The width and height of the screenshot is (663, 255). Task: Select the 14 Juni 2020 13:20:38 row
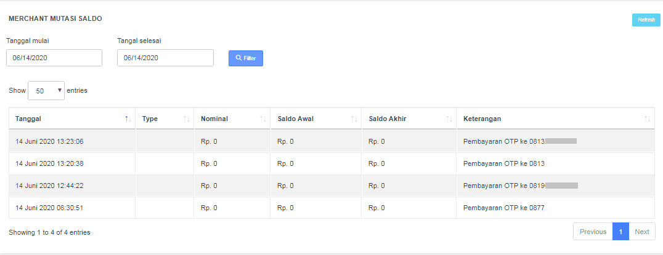pyautogui.click(x=49, y=163)
